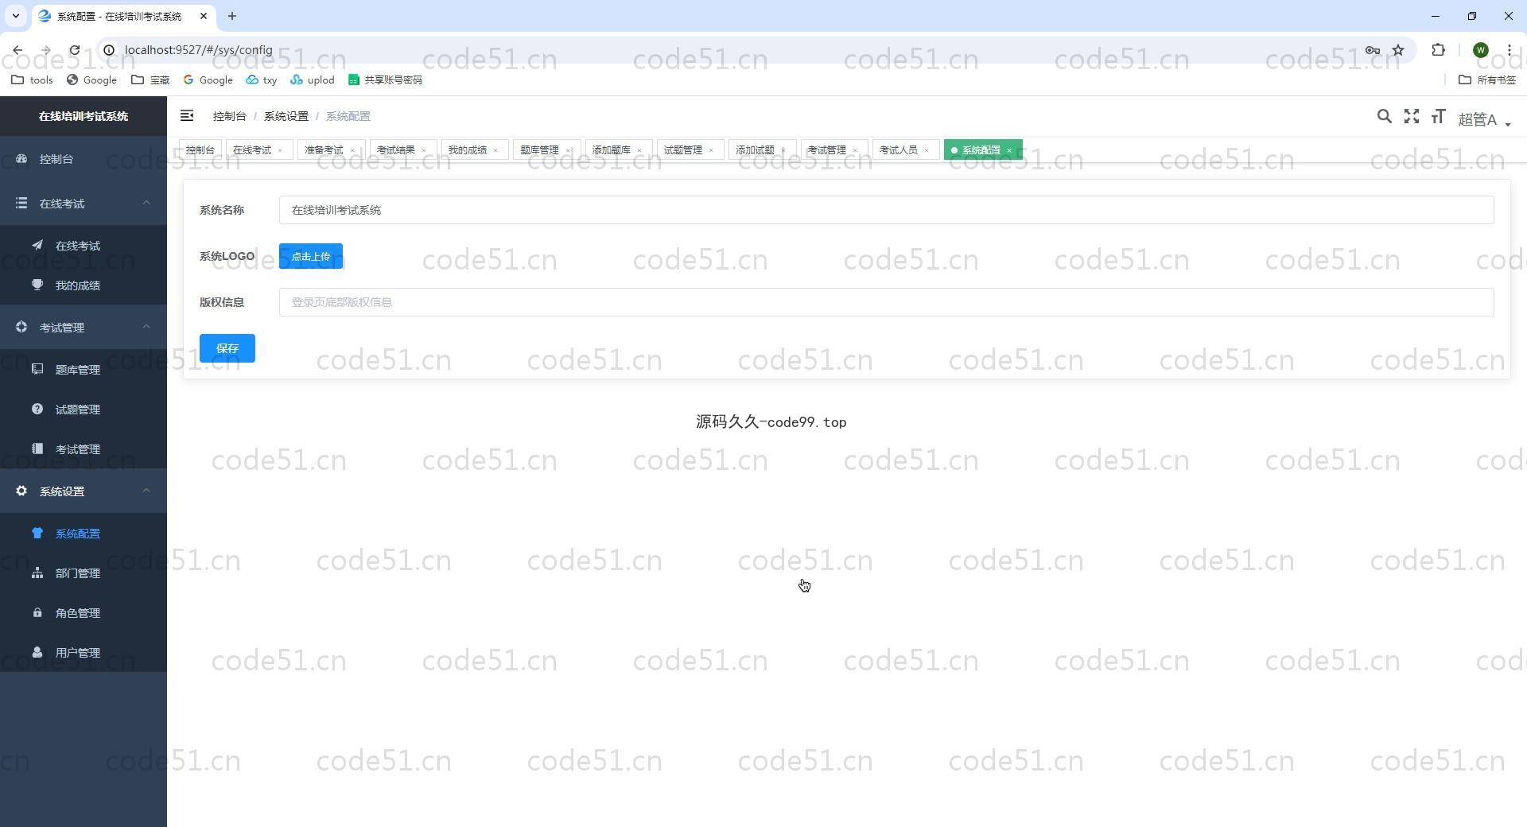Viewport: 1527px width, 827px height.
Task: Switch to the 考试结果 page tab
Action: click(x=396, y=149)
